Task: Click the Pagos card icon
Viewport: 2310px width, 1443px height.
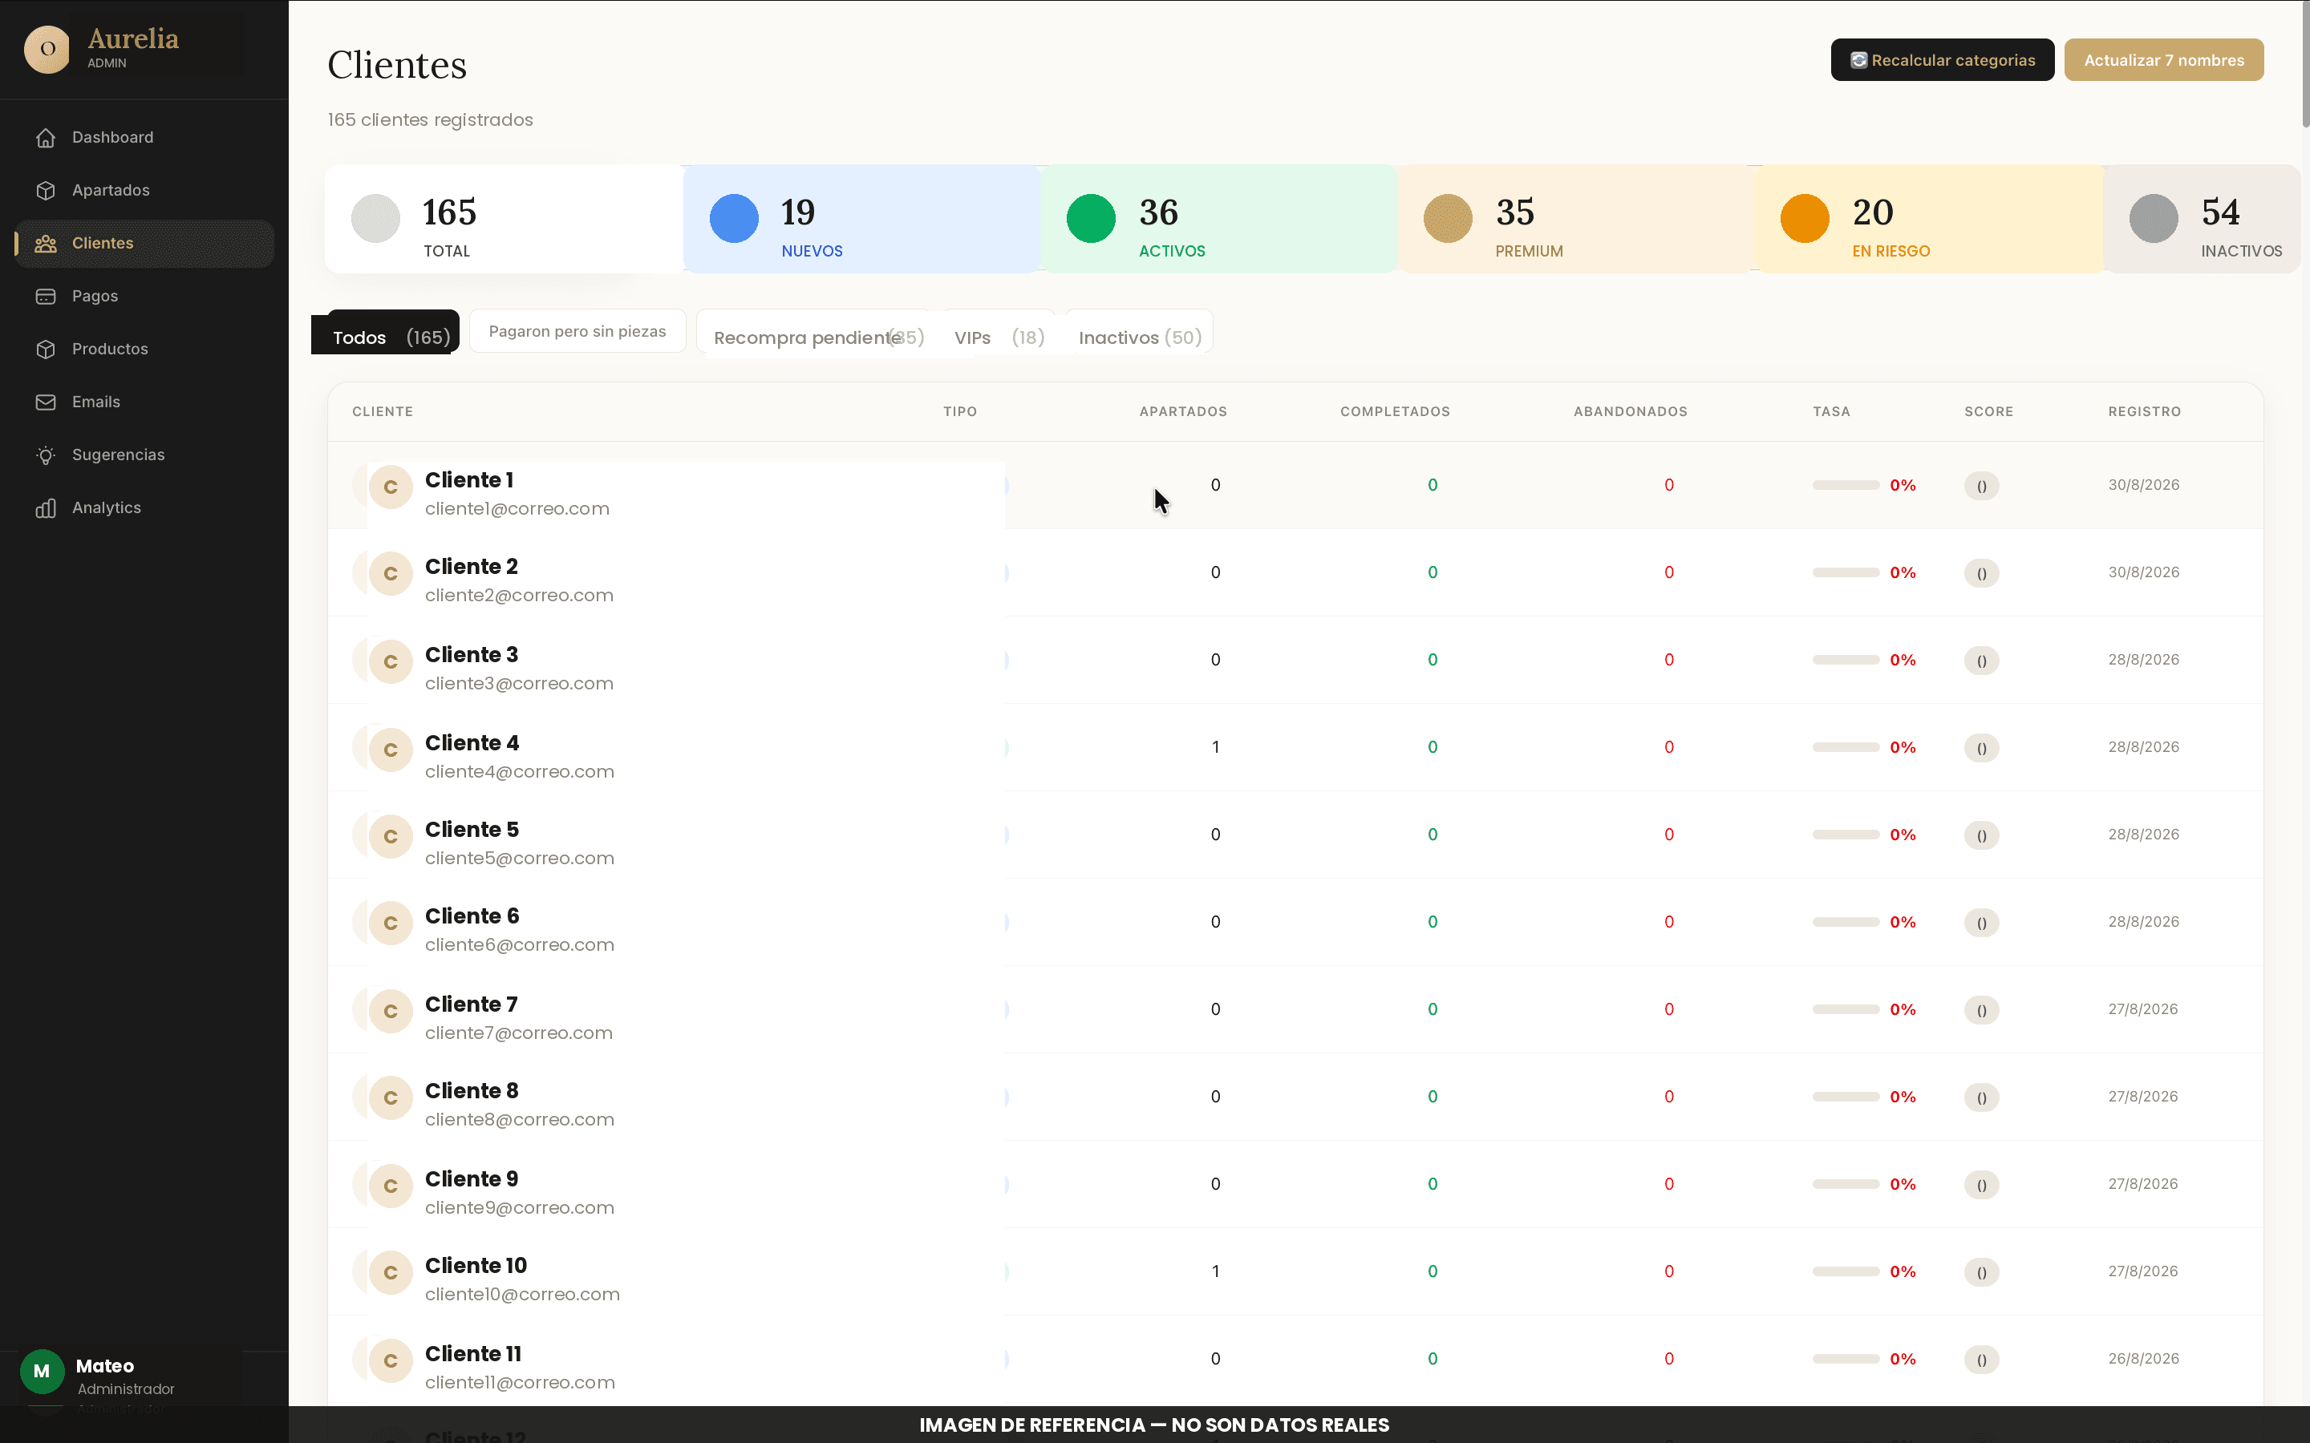Action: click(x=45, y=296)
